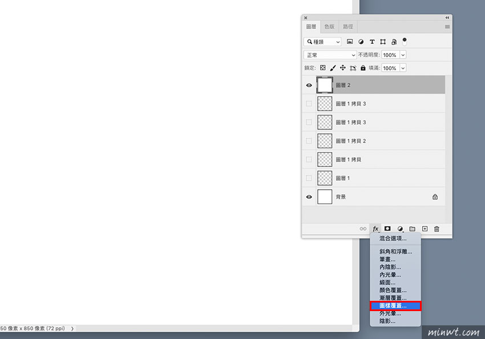Expand the status bar info arrow
This screenshot has width=485, height=339.
click(x=72, y=329)
